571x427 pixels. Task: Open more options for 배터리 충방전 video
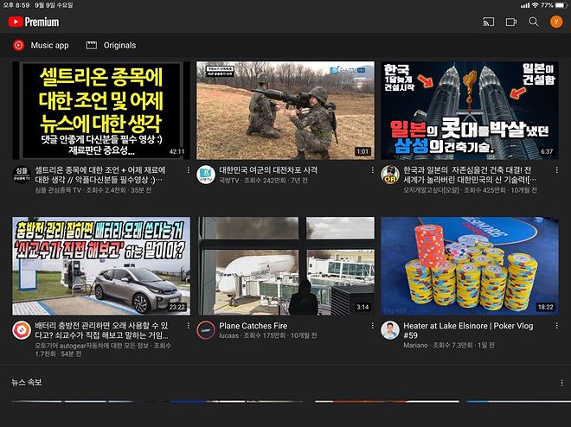click(189, 326)
